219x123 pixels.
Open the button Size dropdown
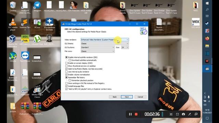click(125, 47)
